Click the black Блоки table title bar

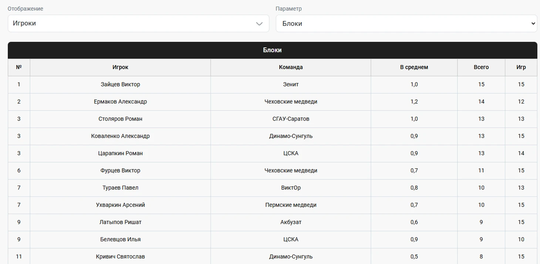click(273, 50)
